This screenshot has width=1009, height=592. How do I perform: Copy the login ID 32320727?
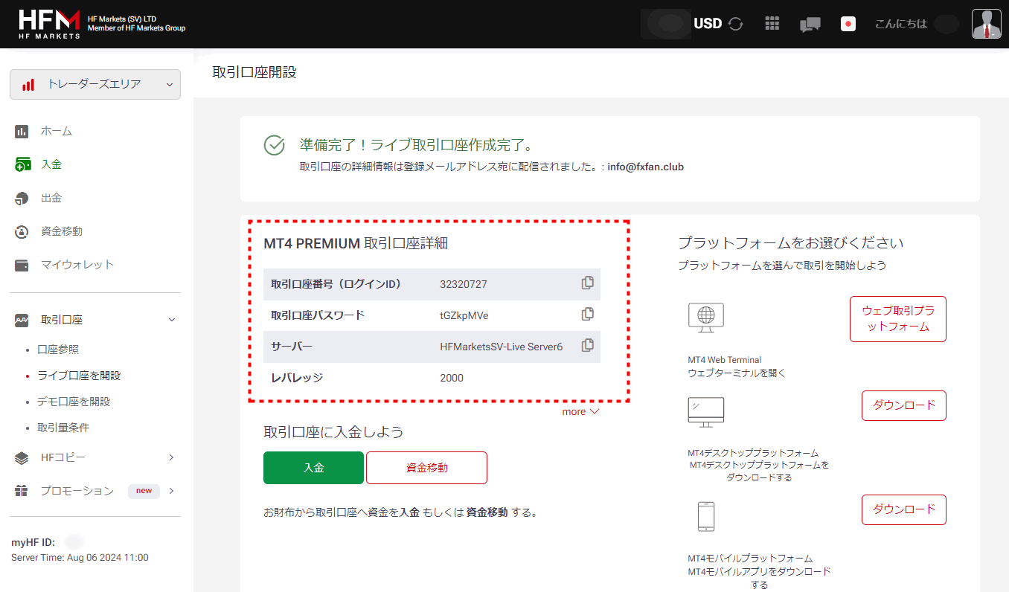coord(588,283)
